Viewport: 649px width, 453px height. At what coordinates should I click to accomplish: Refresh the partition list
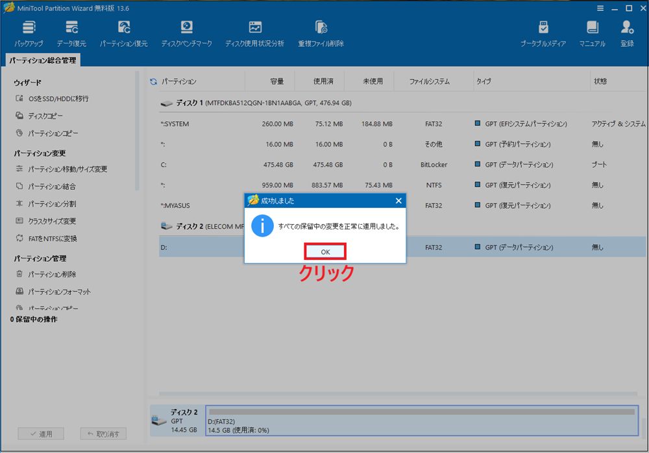coord(154,82)
